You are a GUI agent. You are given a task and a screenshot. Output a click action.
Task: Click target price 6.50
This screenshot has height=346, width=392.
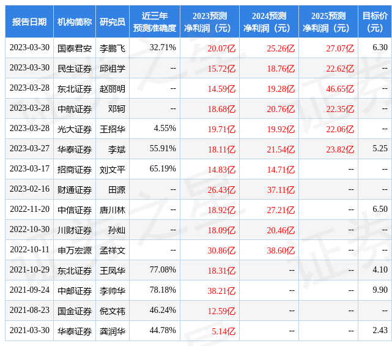[380, 209]
